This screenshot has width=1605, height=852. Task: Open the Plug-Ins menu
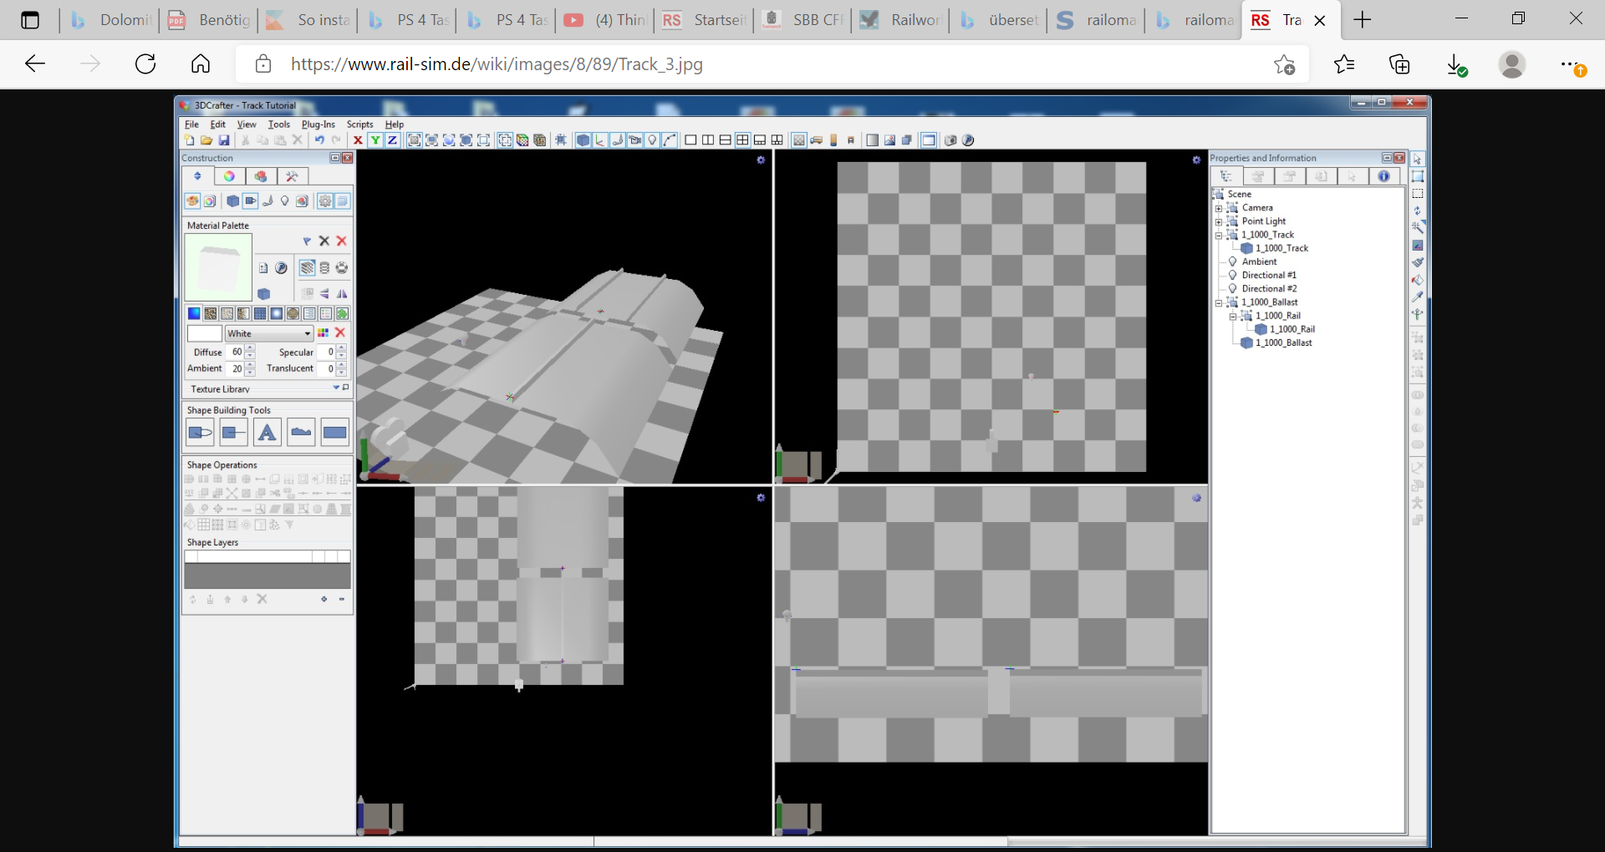tap(318, 124)
